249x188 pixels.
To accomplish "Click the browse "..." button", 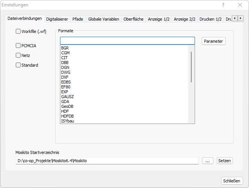I will pyautogui.click(x=207, y=161).
